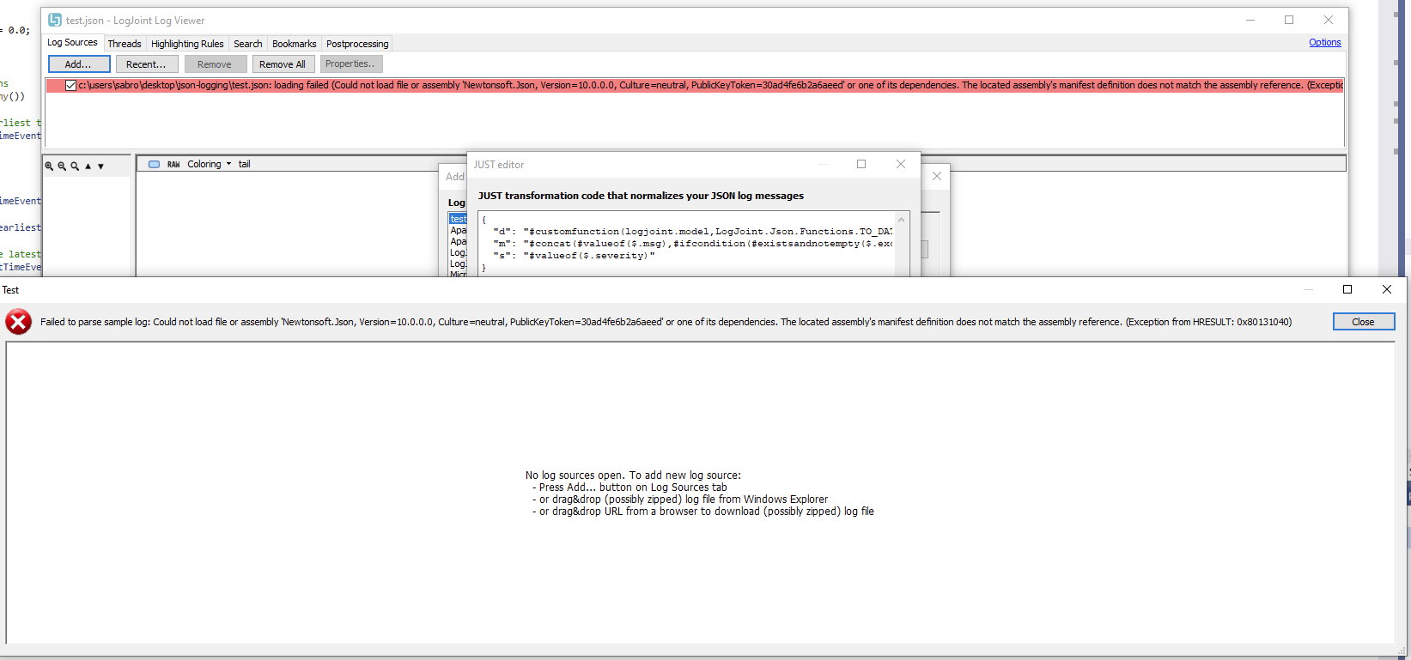Image resolution: width=1411 pixels, height=660 pixels.
Task: Click the Add... log source button
Action: (x=79, y=64)
